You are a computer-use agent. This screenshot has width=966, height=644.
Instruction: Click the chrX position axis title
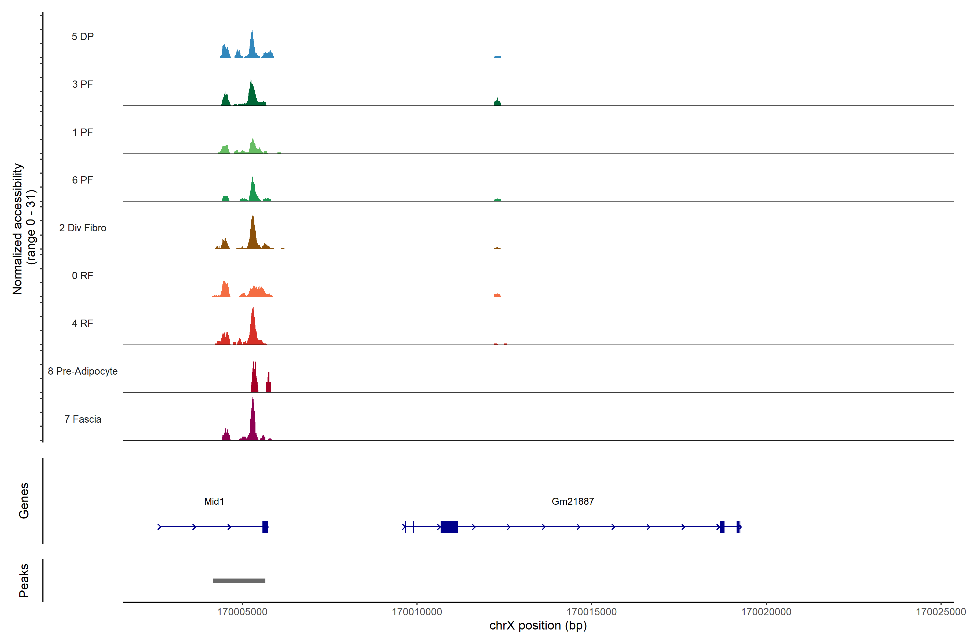click(x=538, y=625)
